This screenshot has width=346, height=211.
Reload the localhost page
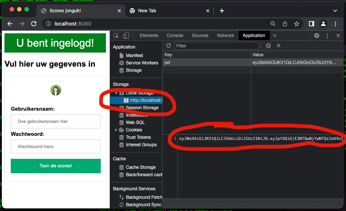coord(34,24)
